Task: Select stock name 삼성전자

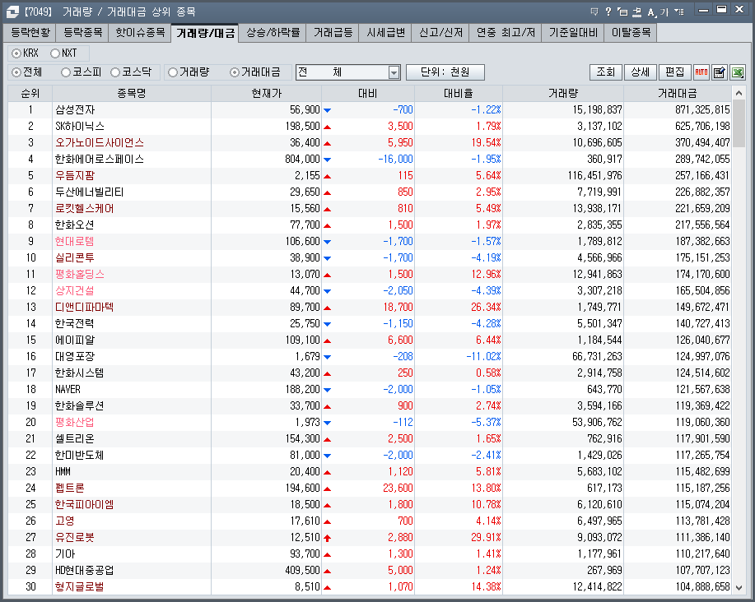Action: point(75,110)
